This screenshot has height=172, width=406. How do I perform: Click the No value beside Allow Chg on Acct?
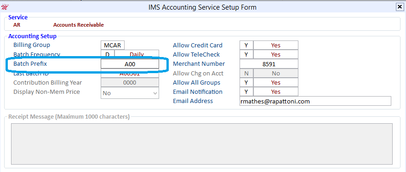tap(276, 73)
